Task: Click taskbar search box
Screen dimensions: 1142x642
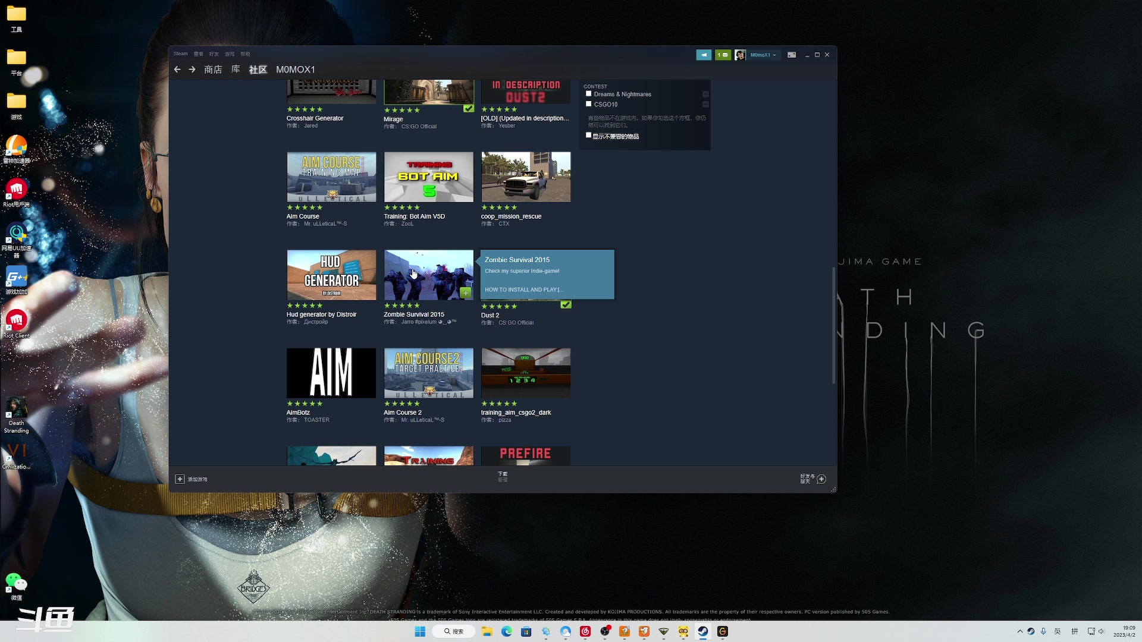Action: [454, 631]
